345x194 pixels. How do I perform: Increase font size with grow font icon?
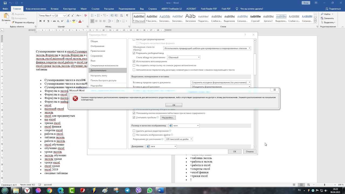click(69, 16)
